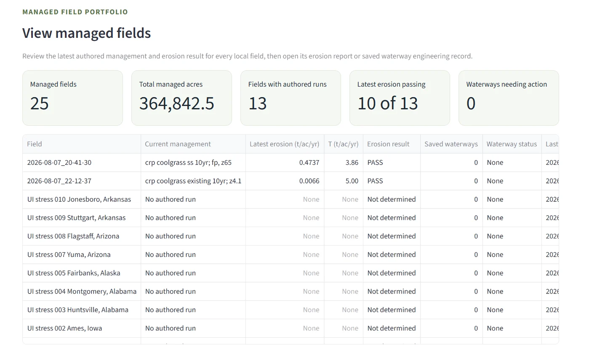Screen dimensions: 616x352
Task: Click Not determined result for Ames, Iowa
Action: pyautogui.click(x=392, y=328)
